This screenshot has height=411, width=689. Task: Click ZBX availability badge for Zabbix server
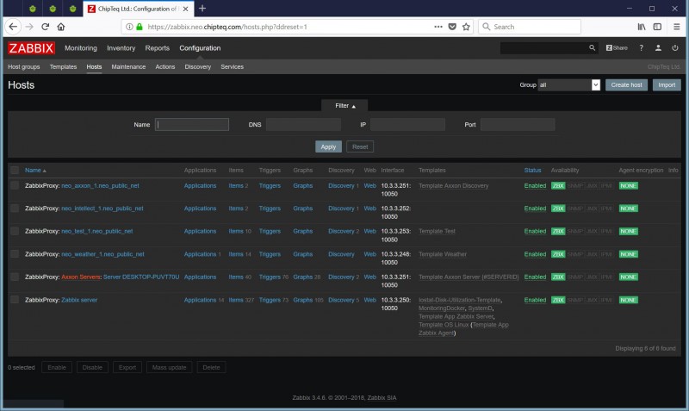coord(558,300)
